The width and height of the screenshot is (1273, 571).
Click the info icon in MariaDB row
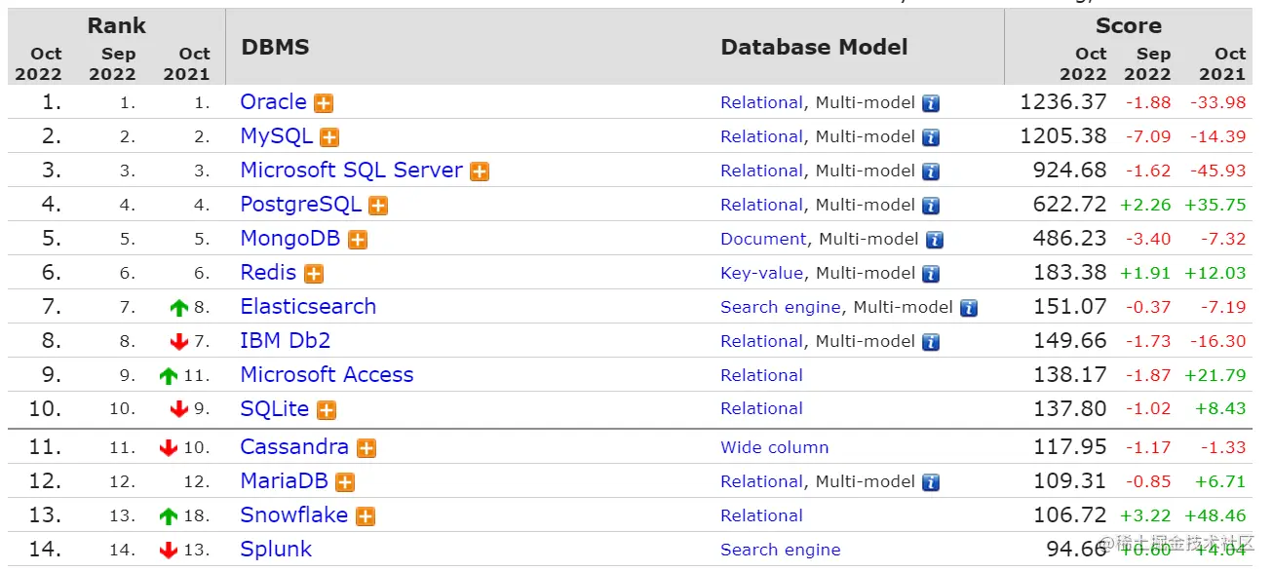[931, 482]
